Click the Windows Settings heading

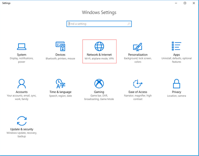[x=99, y=13]
